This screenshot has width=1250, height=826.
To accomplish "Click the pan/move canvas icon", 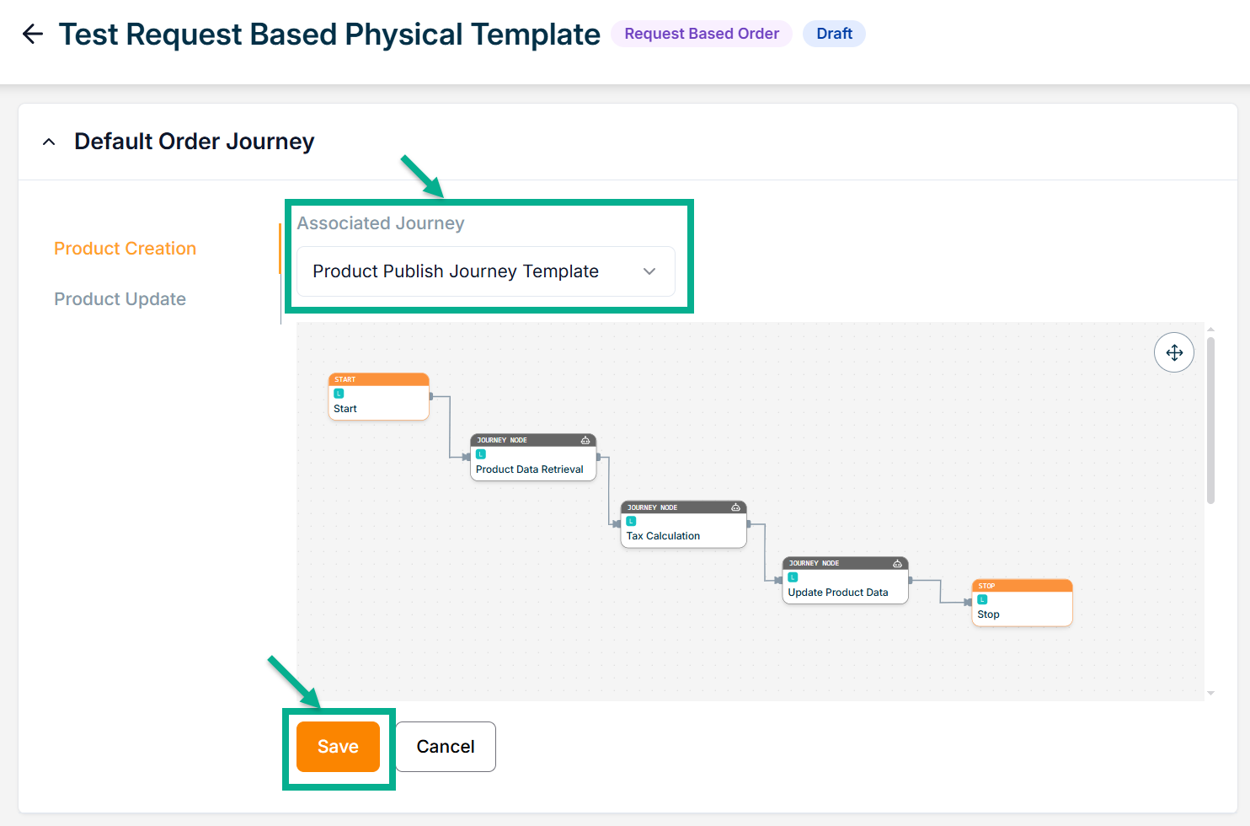I will tap(1174, 352).
